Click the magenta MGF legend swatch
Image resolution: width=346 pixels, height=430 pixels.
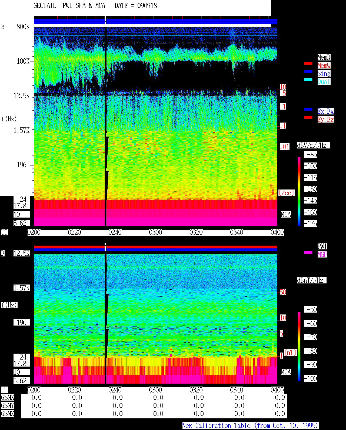(308, 252)
